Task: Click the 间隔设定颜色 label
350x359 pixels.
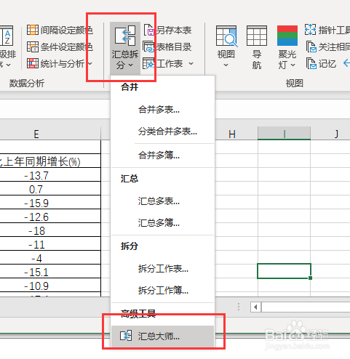Action: (x=67, y=31)
